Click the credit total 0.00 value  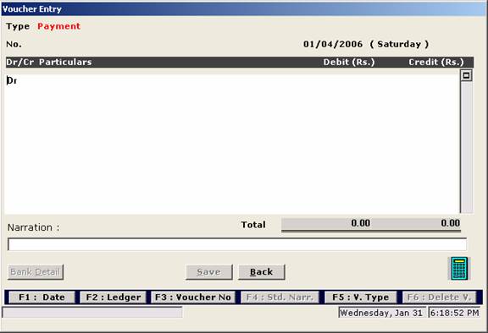[x=451, y=223]
